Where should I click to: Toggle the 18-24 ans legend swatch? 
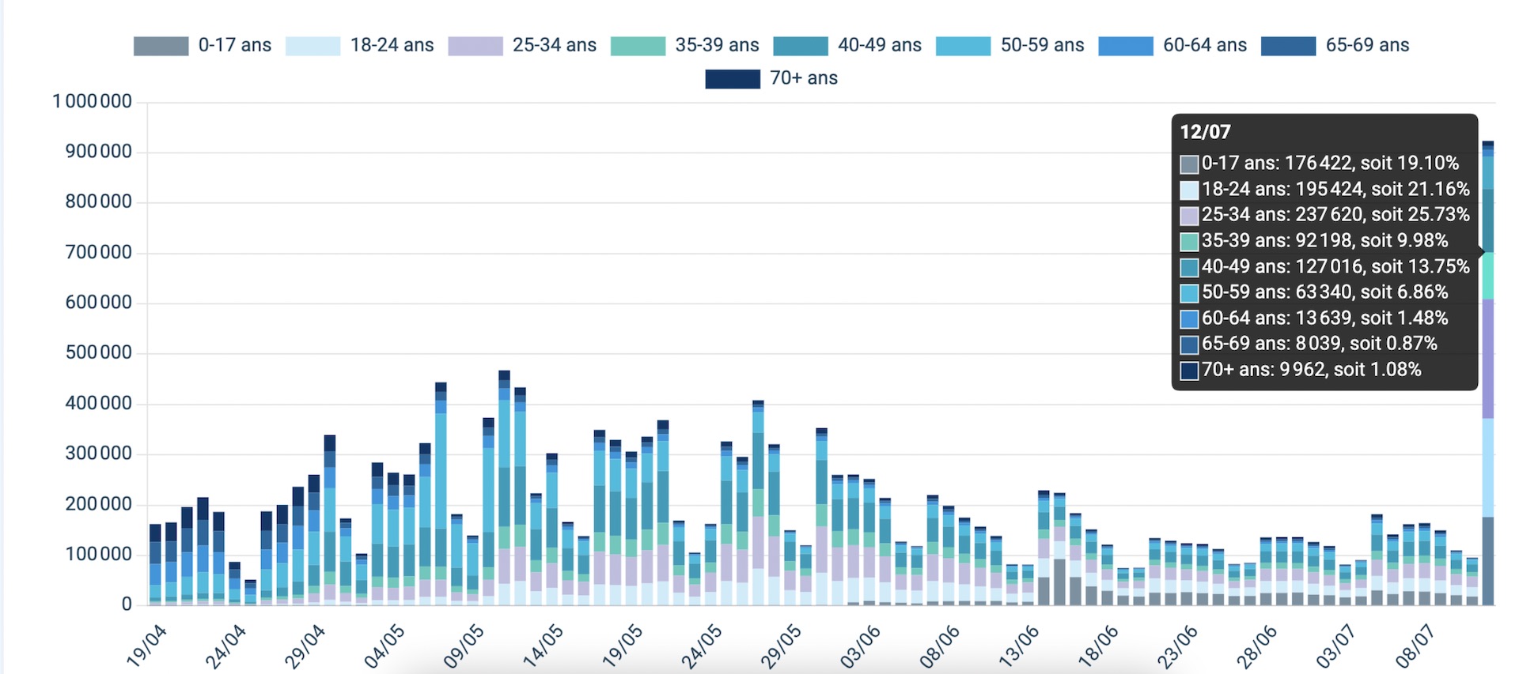(x=313, y=46)
